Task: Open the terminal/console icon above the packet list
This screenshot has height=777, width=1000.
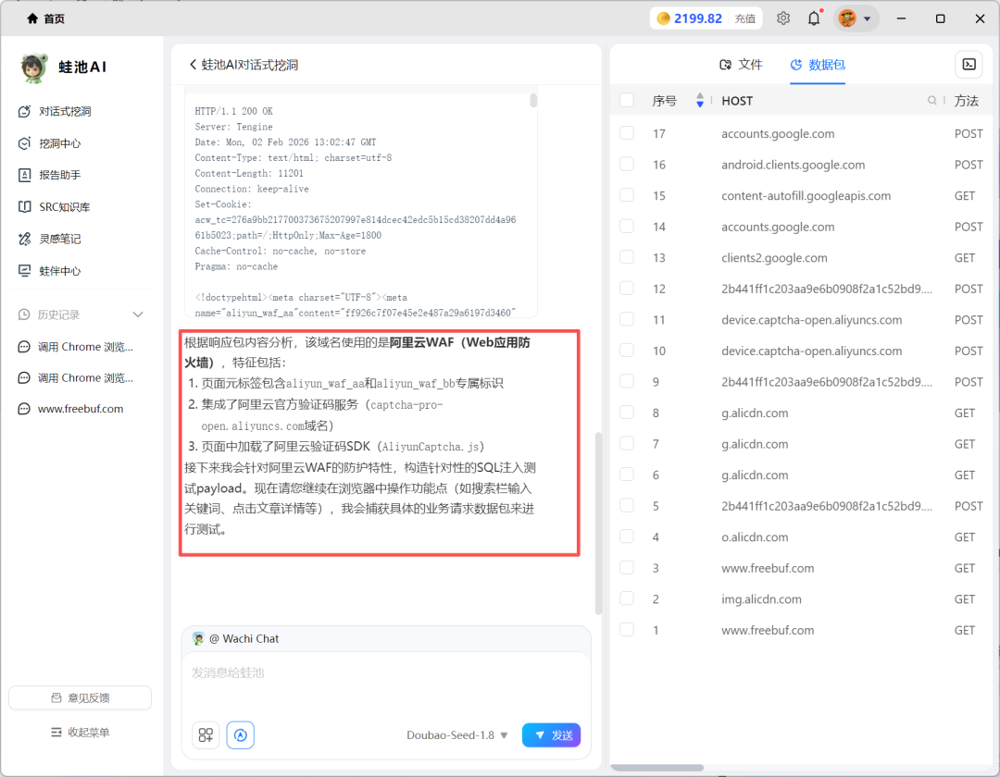Action: coord(969,65)
